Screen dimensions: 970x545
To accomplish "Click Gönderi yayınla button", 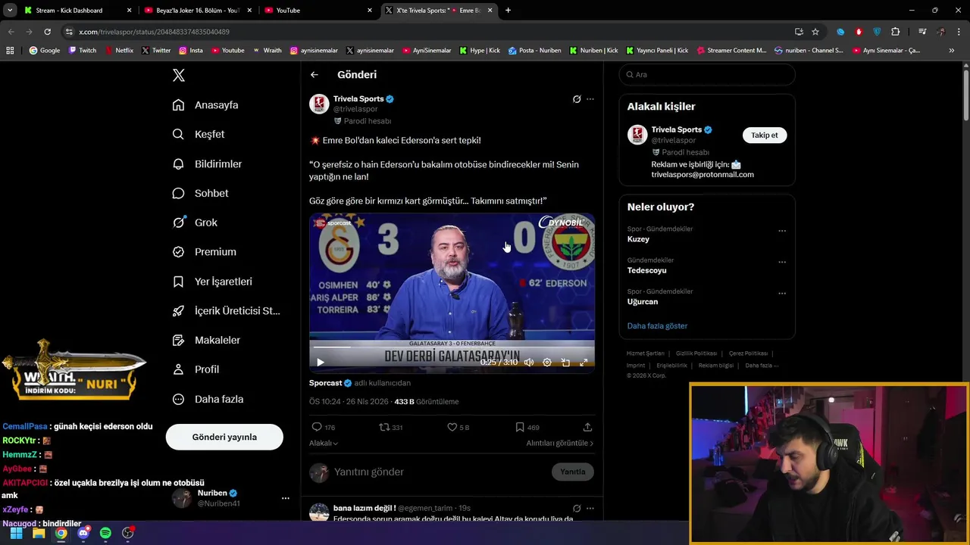I will pos(224,437).
